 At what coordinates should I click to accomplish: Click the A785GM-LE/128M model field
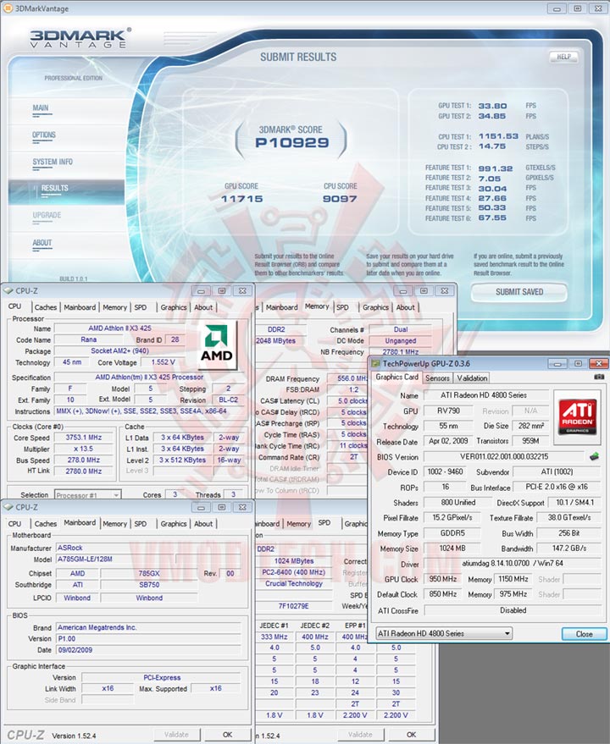[148, 559]
